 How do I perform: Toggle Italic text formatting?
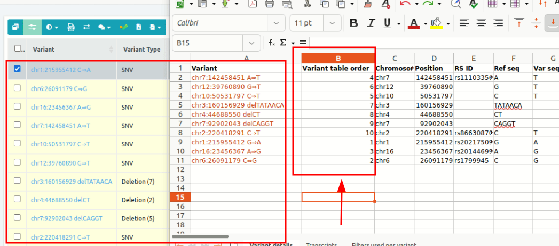coord(369,23)
